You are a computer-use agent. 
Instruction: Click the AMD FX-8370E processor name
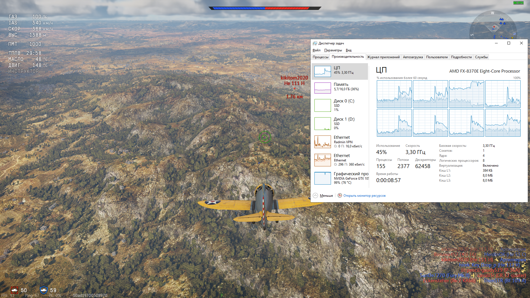tap(484, 71)
